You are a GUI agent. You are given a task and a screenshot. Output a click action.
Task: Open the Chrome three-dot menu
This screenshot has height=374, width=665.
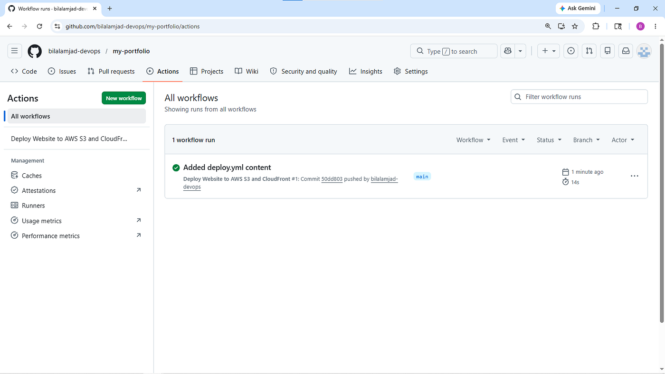pyautogui.click(x=655, y=27)
